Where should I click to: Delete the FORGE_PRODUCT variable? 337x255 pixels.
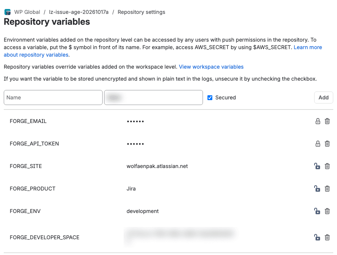327,189
